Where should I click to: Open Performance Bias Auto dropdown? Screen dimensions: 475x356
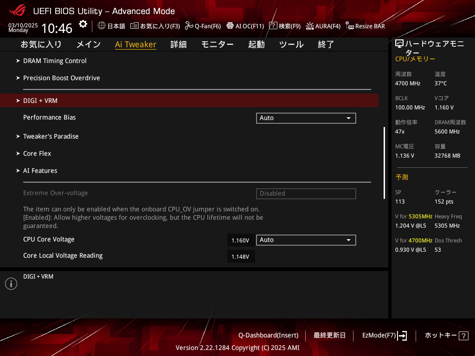pos(306,118)
